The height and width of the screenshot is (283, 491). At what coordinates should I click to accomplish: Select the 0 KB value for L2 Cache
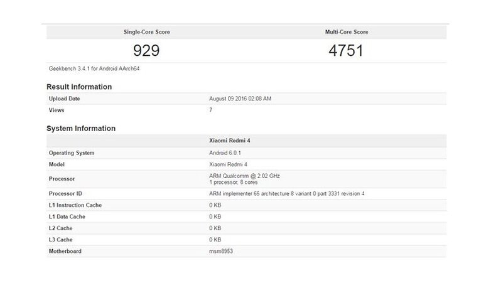(x=215, y=228)
